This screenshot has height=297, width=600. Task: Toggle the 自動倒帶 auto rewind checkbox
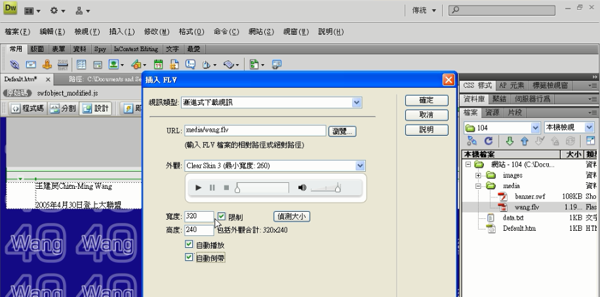click(189, 257)
